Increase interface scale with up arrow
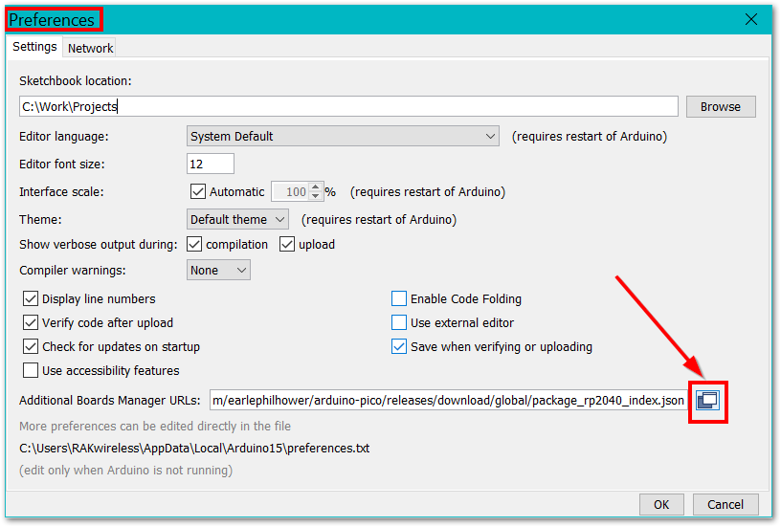 click(315, 187)
